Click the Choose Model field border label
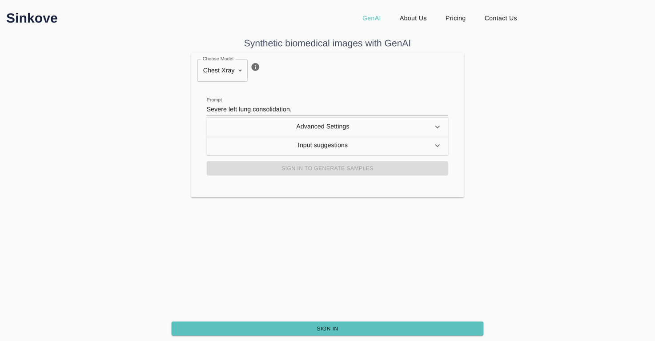Viewport: 655px width, 341px height. tap(217, 59)
